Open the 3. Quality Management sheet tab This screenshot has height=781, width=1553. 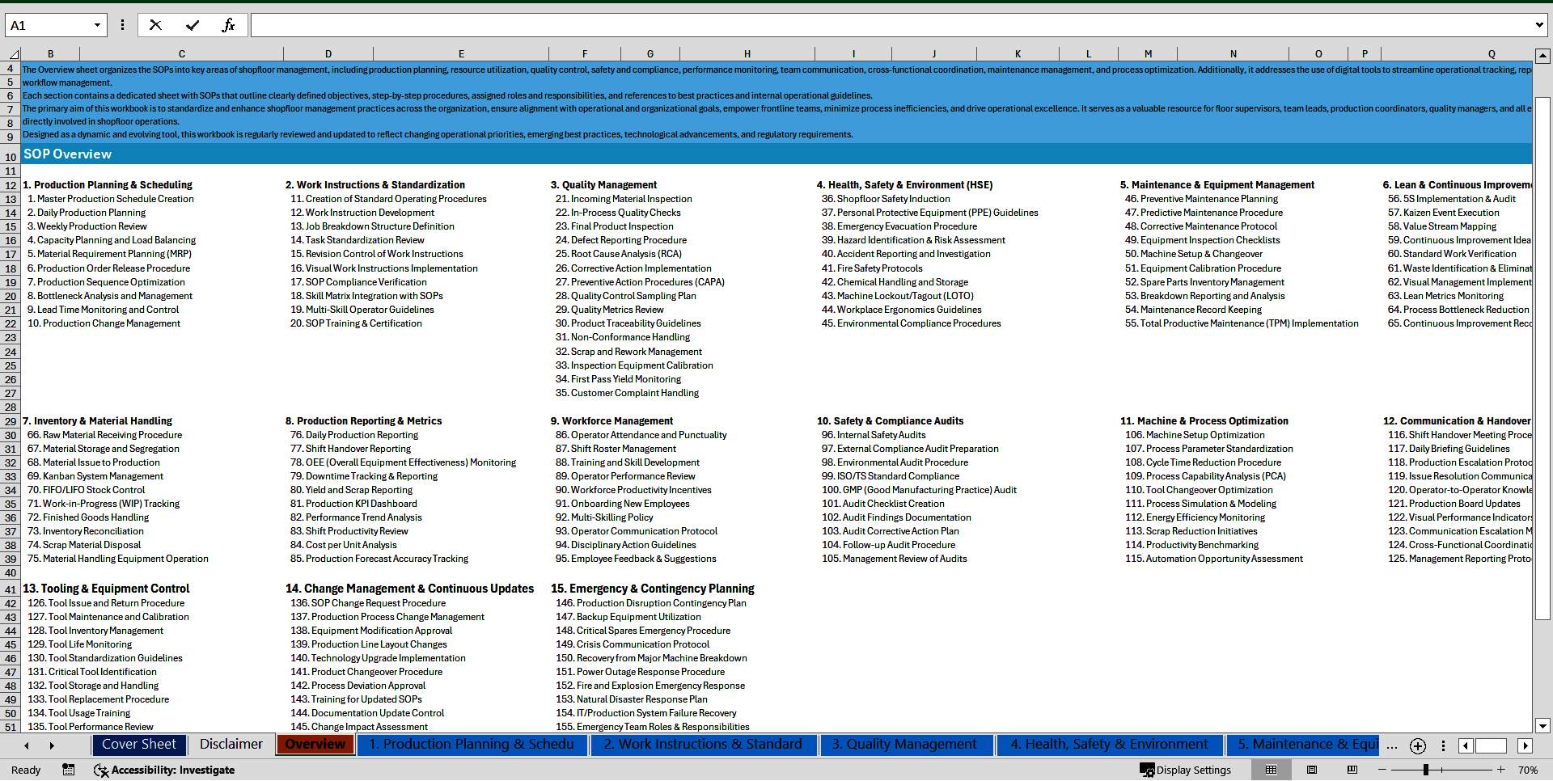coord(907,745)
